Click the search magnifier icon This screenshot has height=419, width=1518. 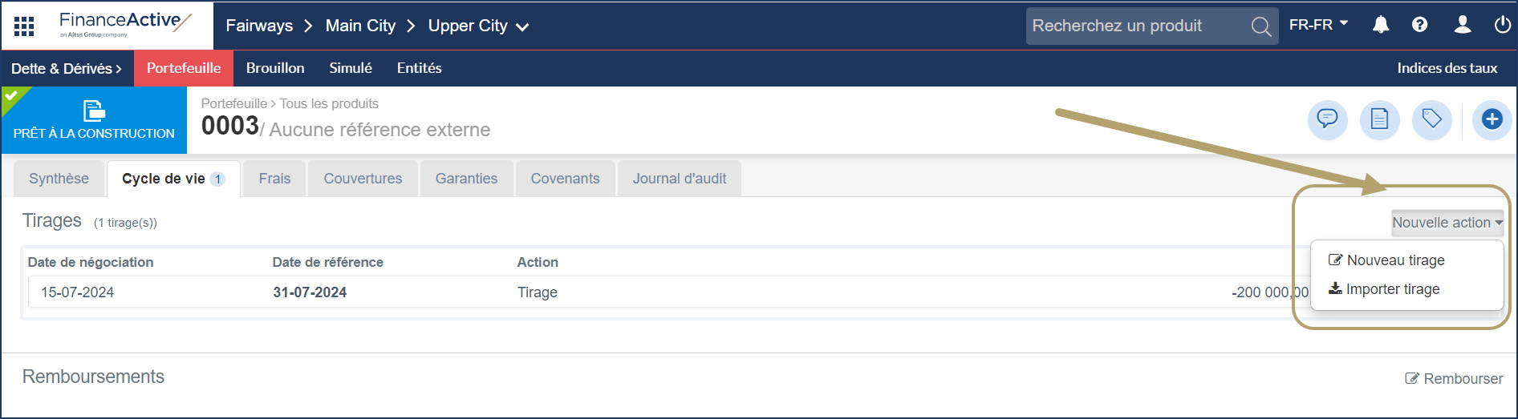1260,26
